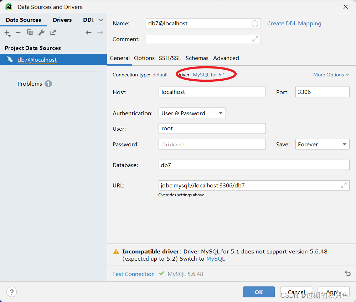Open help with the question mark button
This screenshot has width=356, height=302.
pos(11,292)
